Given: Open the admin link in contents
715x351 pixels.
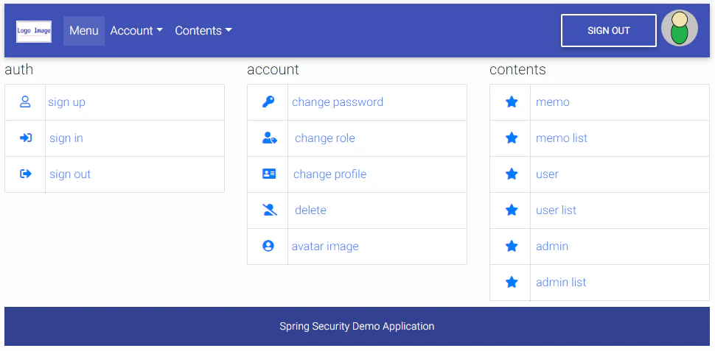Looking at the screenshot, I should coord(552,247).
